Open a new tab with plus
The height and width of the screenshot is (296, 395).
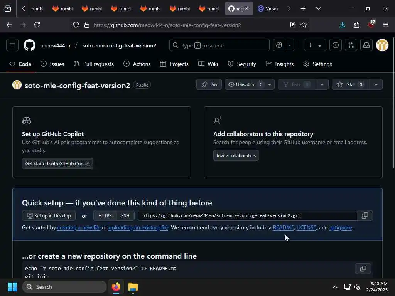[x=303, y=9]
